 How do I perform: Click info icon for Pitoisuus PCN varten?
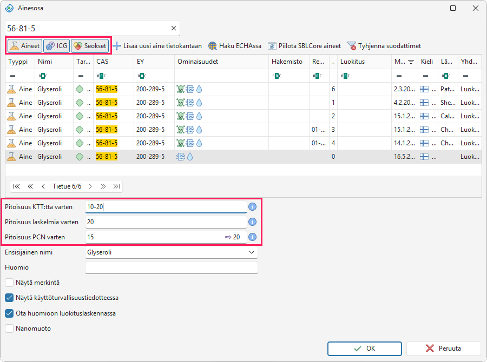tap(253, 237)
